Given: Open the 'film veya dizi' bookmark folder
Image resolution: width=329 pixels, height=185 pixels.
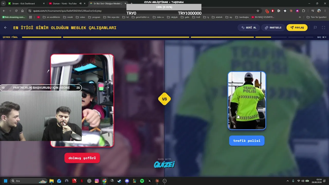Looking at the screenshot, I should pos(111,17).
